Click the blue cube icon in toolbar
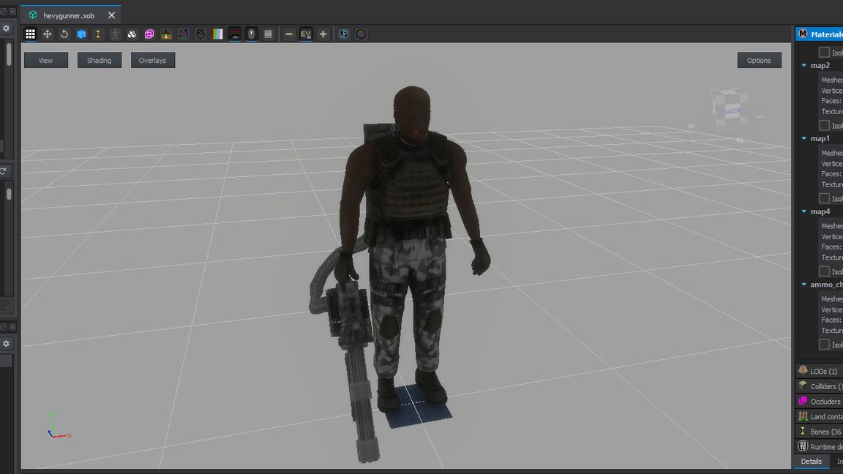 point(81,34)
